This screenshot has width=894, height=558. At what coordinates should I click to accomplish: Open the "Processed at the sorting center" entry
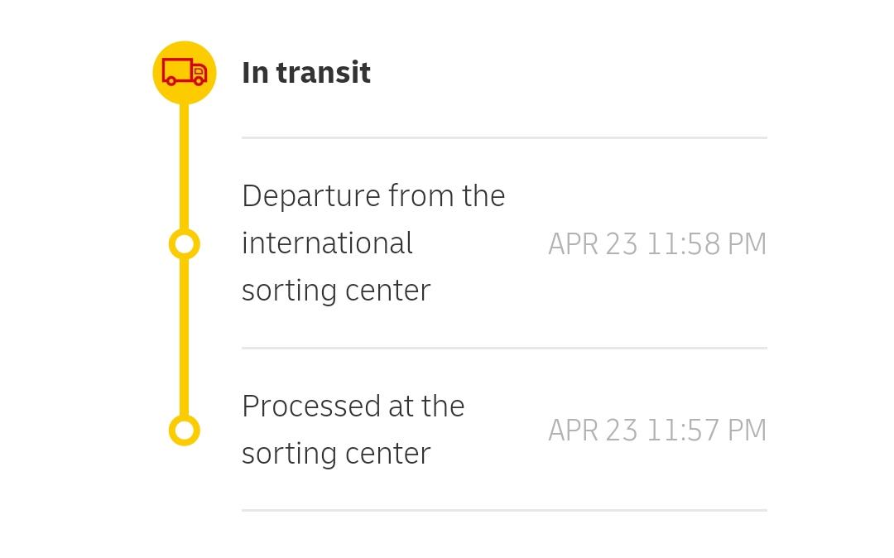(x=353, y=430)
